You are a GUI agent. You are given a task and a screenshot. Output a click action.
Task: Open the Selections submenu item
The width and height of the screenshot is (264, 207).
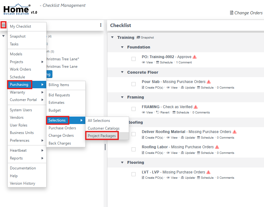click(x=66, y=120)
